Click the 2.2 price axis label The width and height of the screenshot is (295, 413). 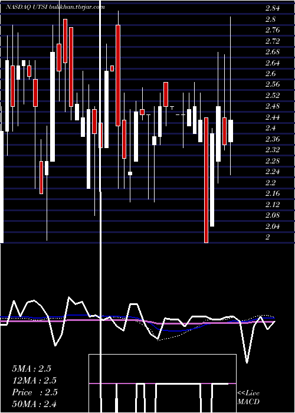click(x=270, y=183)
